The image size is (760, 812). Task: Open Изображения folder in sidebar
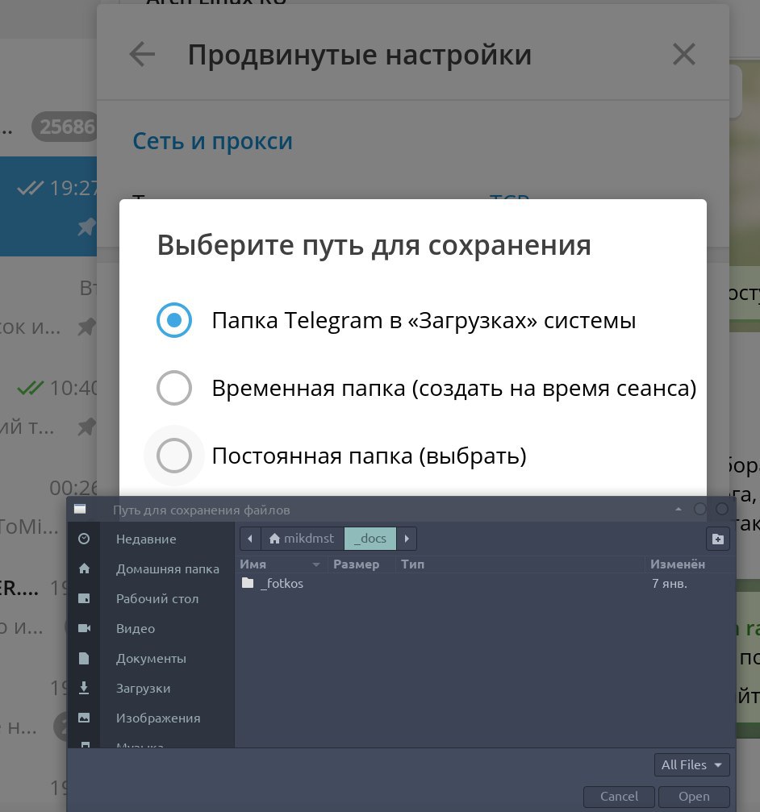tap(158, 718)
